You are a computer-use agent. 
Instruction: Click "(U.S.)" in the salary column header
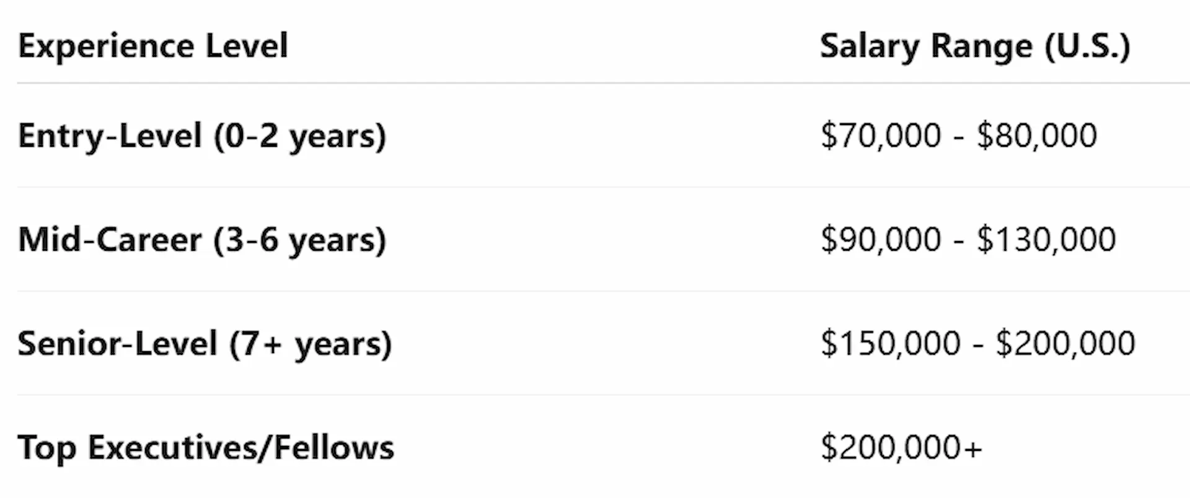point(1088,46)
